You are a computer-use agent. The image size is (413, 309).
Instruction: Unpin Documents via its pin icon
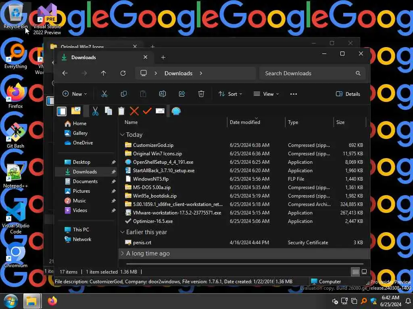point(113,181)
